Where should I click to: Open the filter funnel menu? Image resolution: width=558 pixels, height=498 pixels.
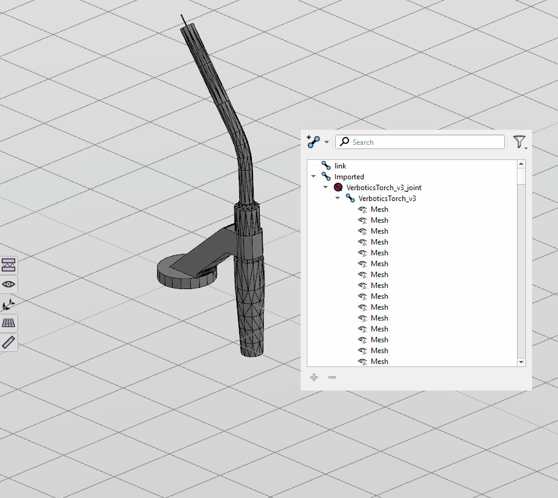[x=519, y=142]
